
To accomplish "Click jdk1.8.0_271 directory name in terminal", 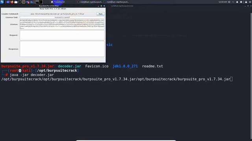I will point(125,66).
